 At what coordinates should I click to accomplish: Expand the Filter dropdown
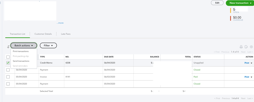tap(48, 46)
